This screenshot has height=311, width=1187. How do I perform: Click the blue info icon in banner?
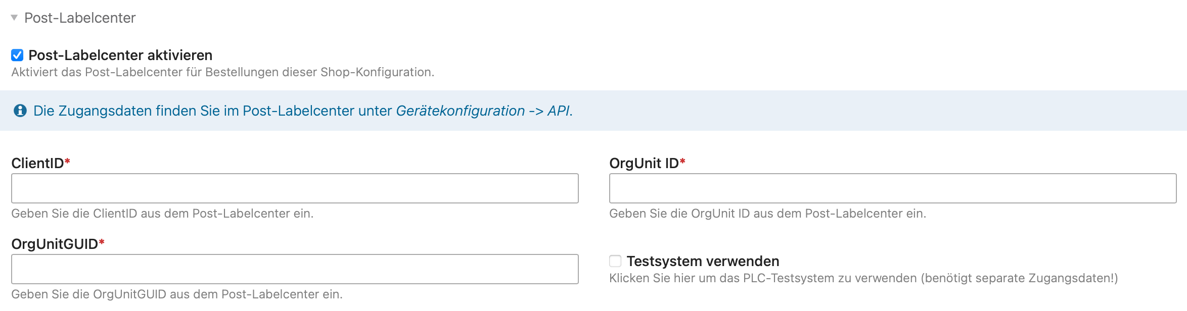[x=20, y=111]
